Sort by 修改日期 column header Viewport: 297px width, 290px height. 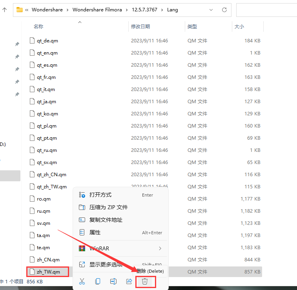point(140,27)
